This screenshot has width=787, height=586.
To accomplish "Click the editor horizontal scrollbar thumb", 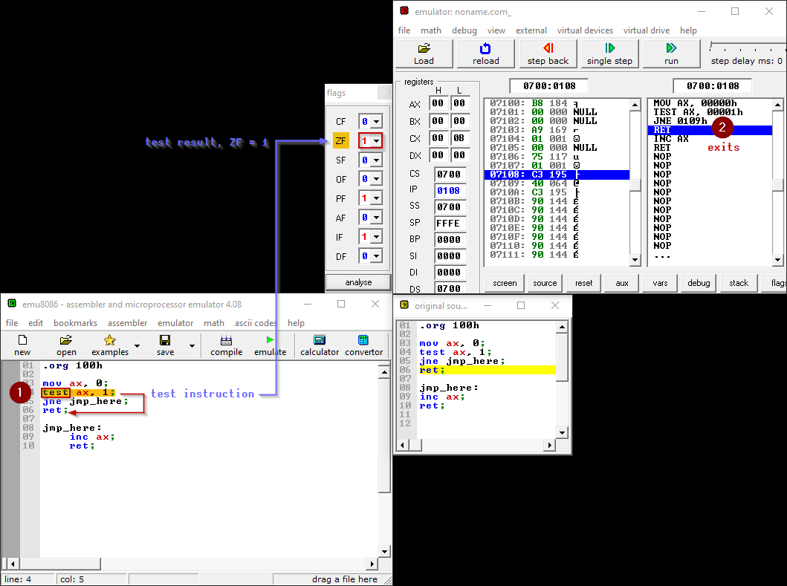I will tap(60, 564).
